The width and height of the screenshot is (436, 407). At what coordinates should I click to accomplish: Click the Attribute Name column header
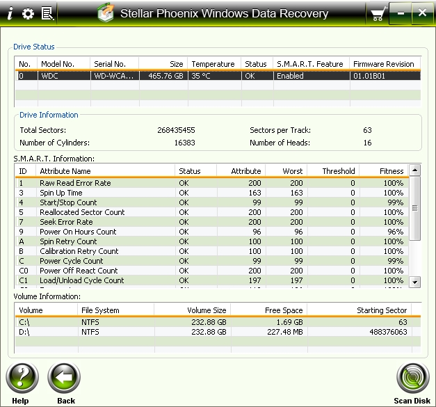[x=106, y=171]
